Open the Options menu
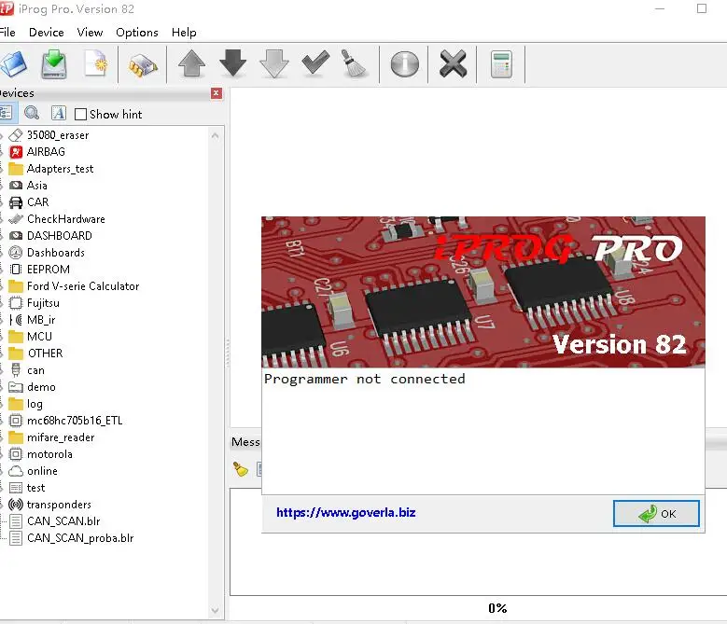Viewport: 727px width, 624px height. point(137,33)
